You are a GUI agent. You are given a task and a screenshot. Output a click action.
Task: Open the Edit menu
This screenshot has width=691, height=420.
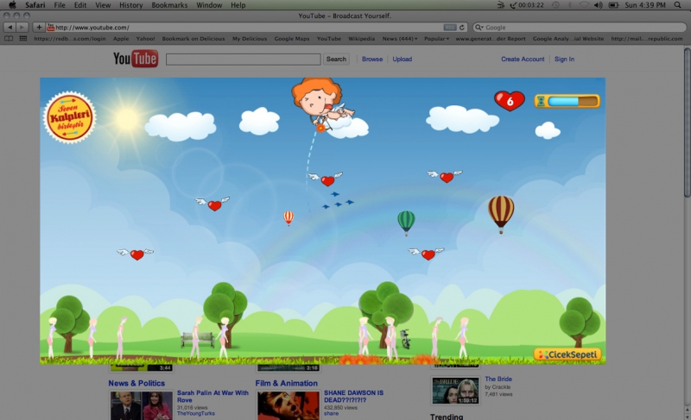(x=80, y=5)
